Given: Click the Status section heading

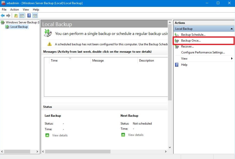Looking at the screenshot, I should click(48, 107).
